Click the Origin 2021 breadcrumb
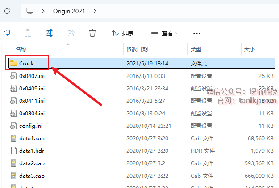This screenshot has width=279, height=188. [x=69, y=12]
